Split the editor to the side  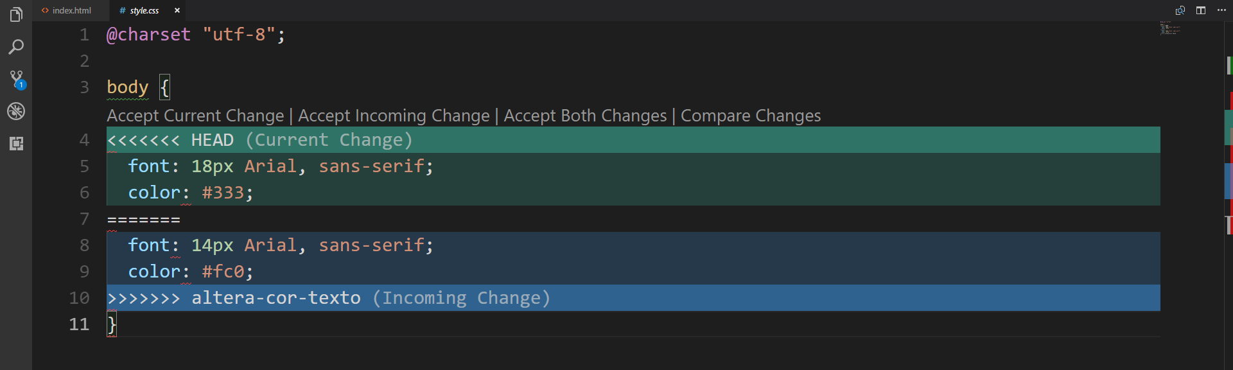[x=1201, y=10]
